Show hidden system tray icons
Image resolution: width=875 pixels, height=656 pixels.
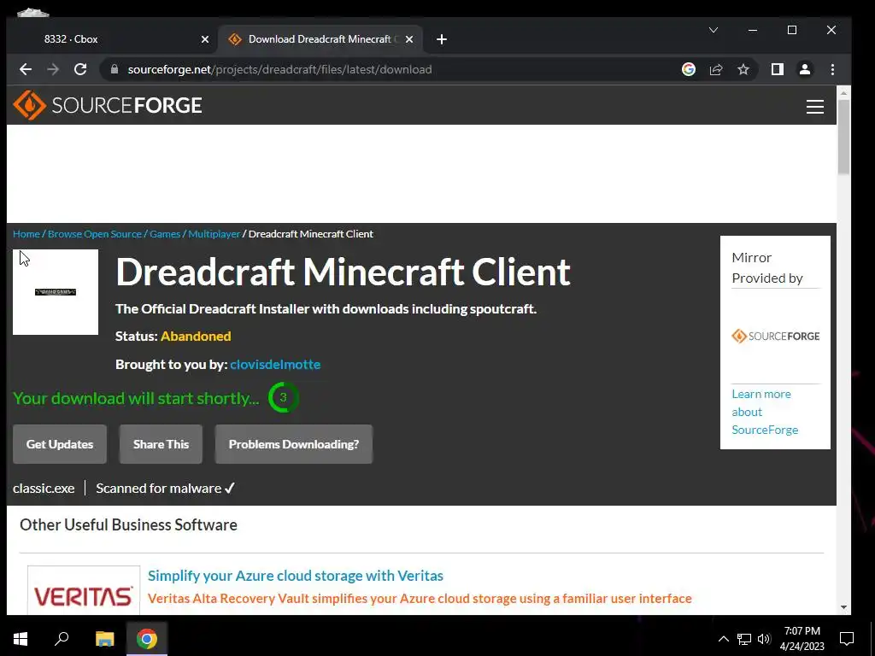(x=723, y=639)
